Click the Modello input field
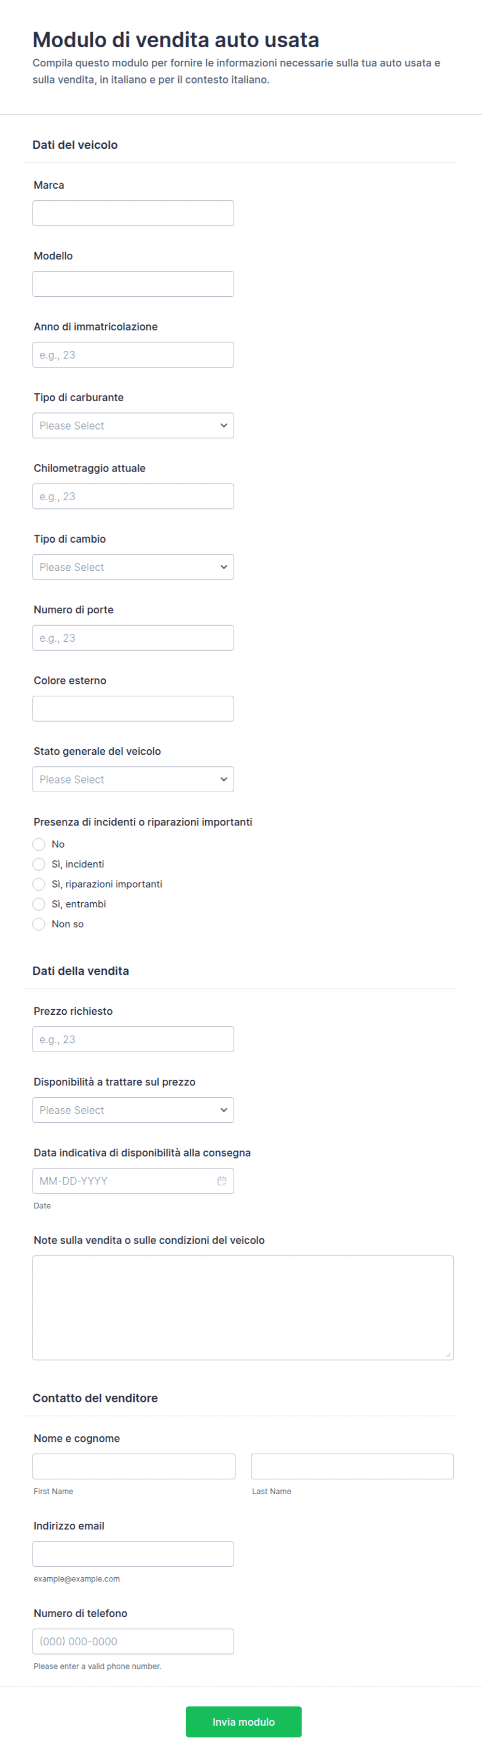482x1763 pixels. (x=133, y=283)
